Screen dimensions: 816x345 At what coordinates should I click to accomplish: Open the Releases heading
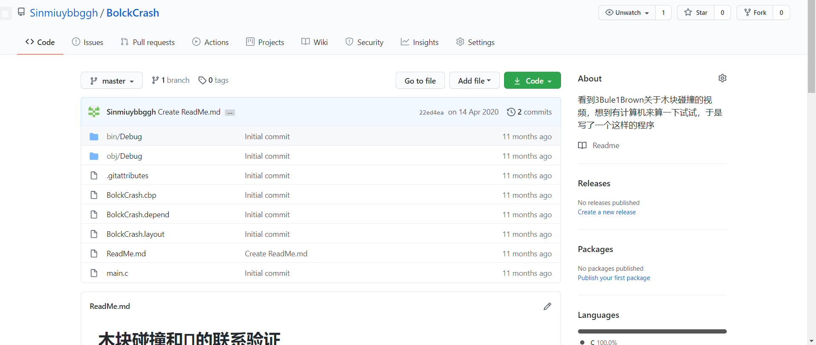pos(594,183)
